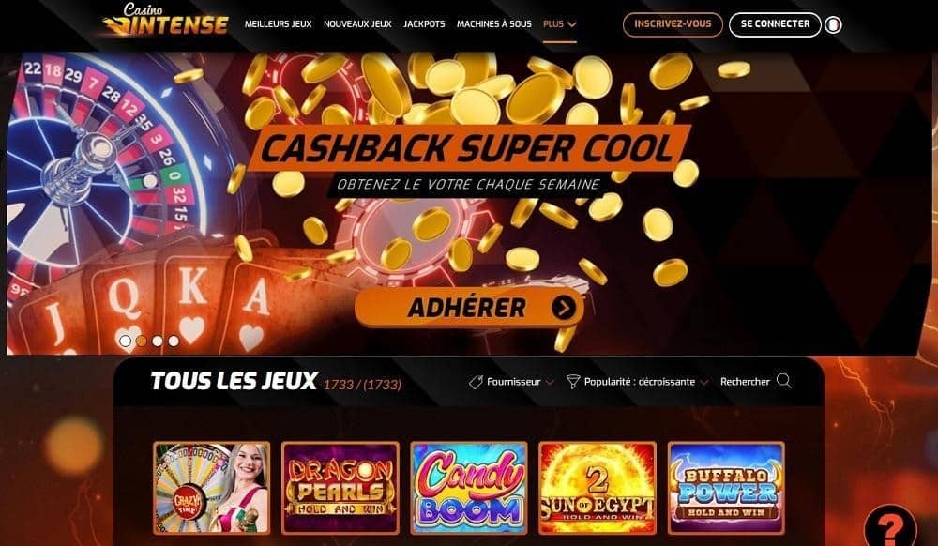Select the fourth carousel slide dot

tap(174, 341)
